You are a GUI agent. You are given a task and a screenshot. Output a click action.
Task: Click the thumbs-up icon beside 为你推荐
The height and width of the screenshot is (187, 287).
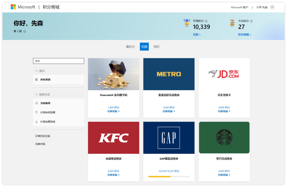pos(36,103)
